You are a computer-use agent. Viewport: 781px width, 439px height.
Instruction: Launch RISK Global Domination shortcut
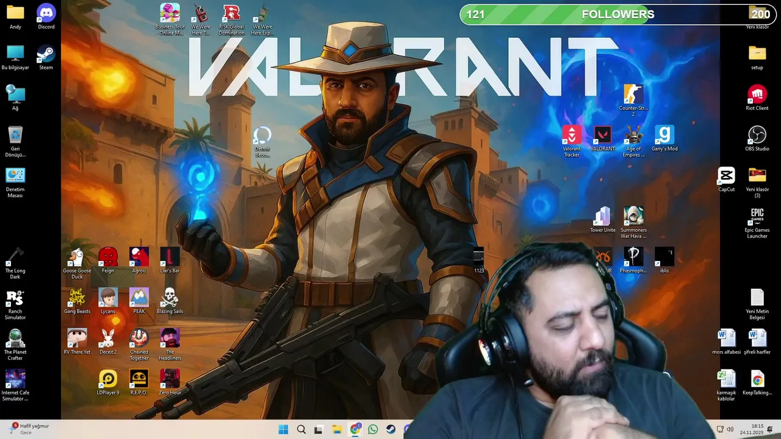[x=232, y=20]
